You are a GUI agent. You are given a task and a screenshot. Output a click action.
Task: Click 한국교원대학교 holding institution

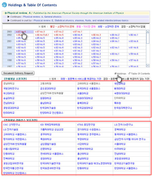[x=85, y=108]
